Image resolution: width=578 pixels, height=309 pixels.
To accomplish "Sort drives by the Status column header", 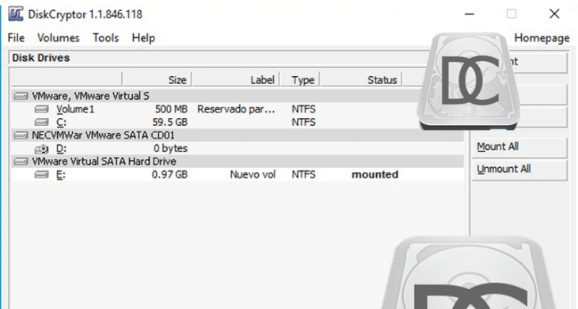I will (361, 80).
